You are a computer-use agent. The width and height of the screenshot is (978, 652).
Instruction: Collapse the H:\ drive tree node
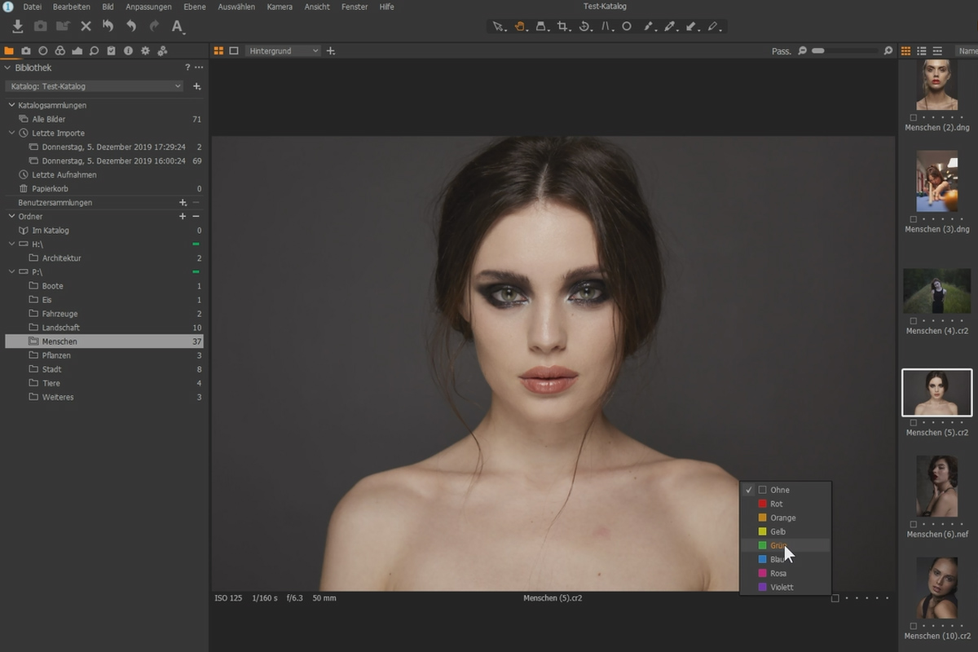[x=11, y=244]
